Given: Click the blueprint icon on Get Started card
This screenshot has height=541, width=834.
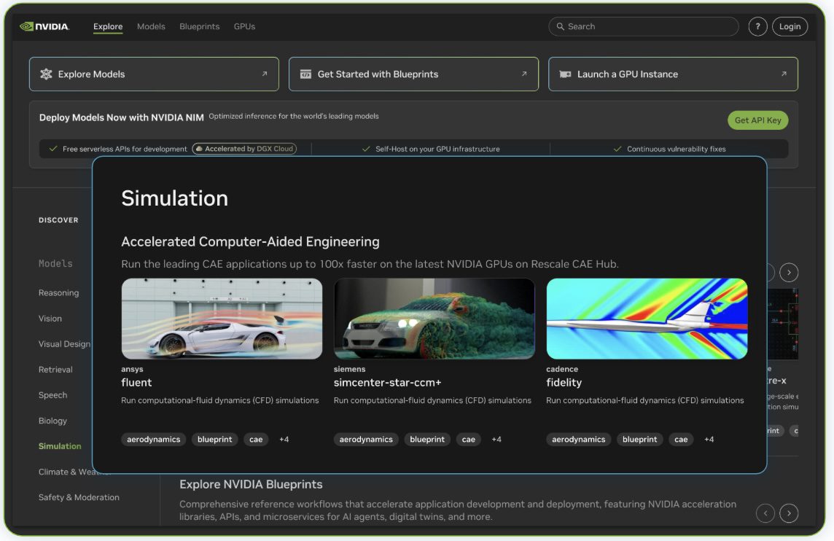Looking at the screenshot, I should (x=305, y=74).
